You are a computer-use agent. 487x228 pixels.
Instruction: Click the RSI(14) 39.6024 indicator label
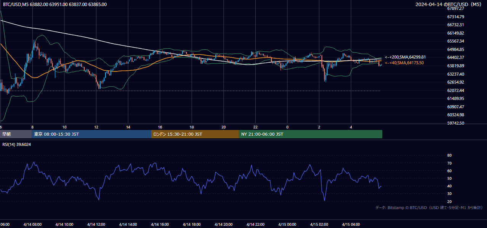[x=17, y=144]
